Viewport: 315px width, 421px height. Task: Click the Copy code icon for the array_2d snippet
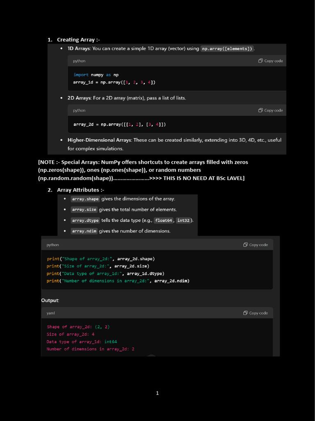pyautogui.click(x=260, y=110)
